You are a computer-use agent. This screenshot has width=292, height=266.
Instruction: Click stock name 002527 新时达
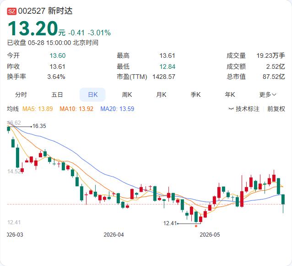pos(45,11)
